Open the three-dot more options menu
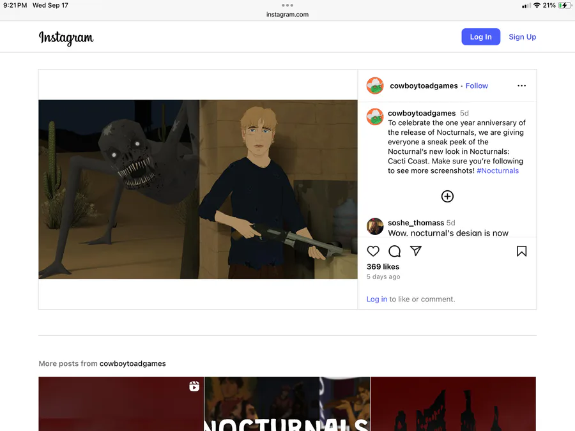Viewport: 575px width, 431px height. [521, 86]
